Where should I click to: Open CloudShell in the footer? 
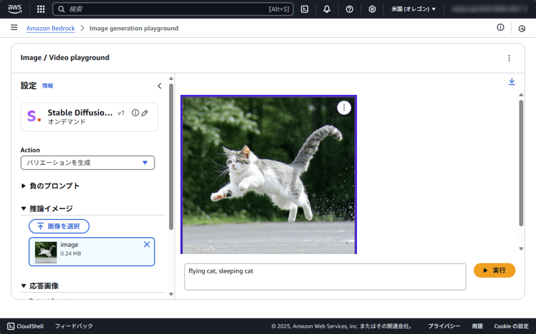(26, 326)
